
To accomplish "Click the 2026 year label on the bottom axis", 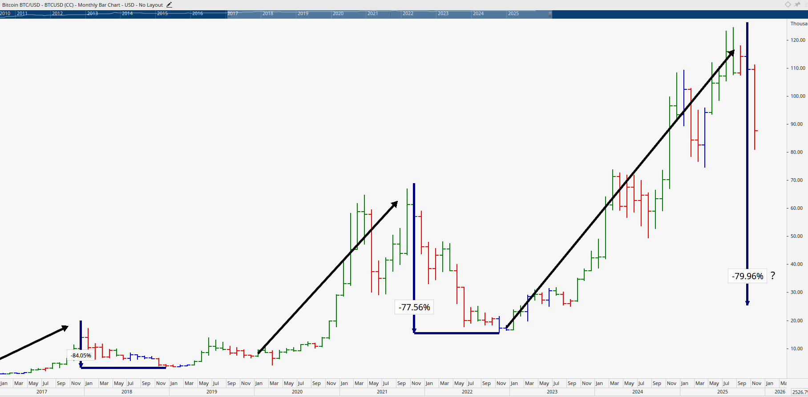I will coord(780,392).
